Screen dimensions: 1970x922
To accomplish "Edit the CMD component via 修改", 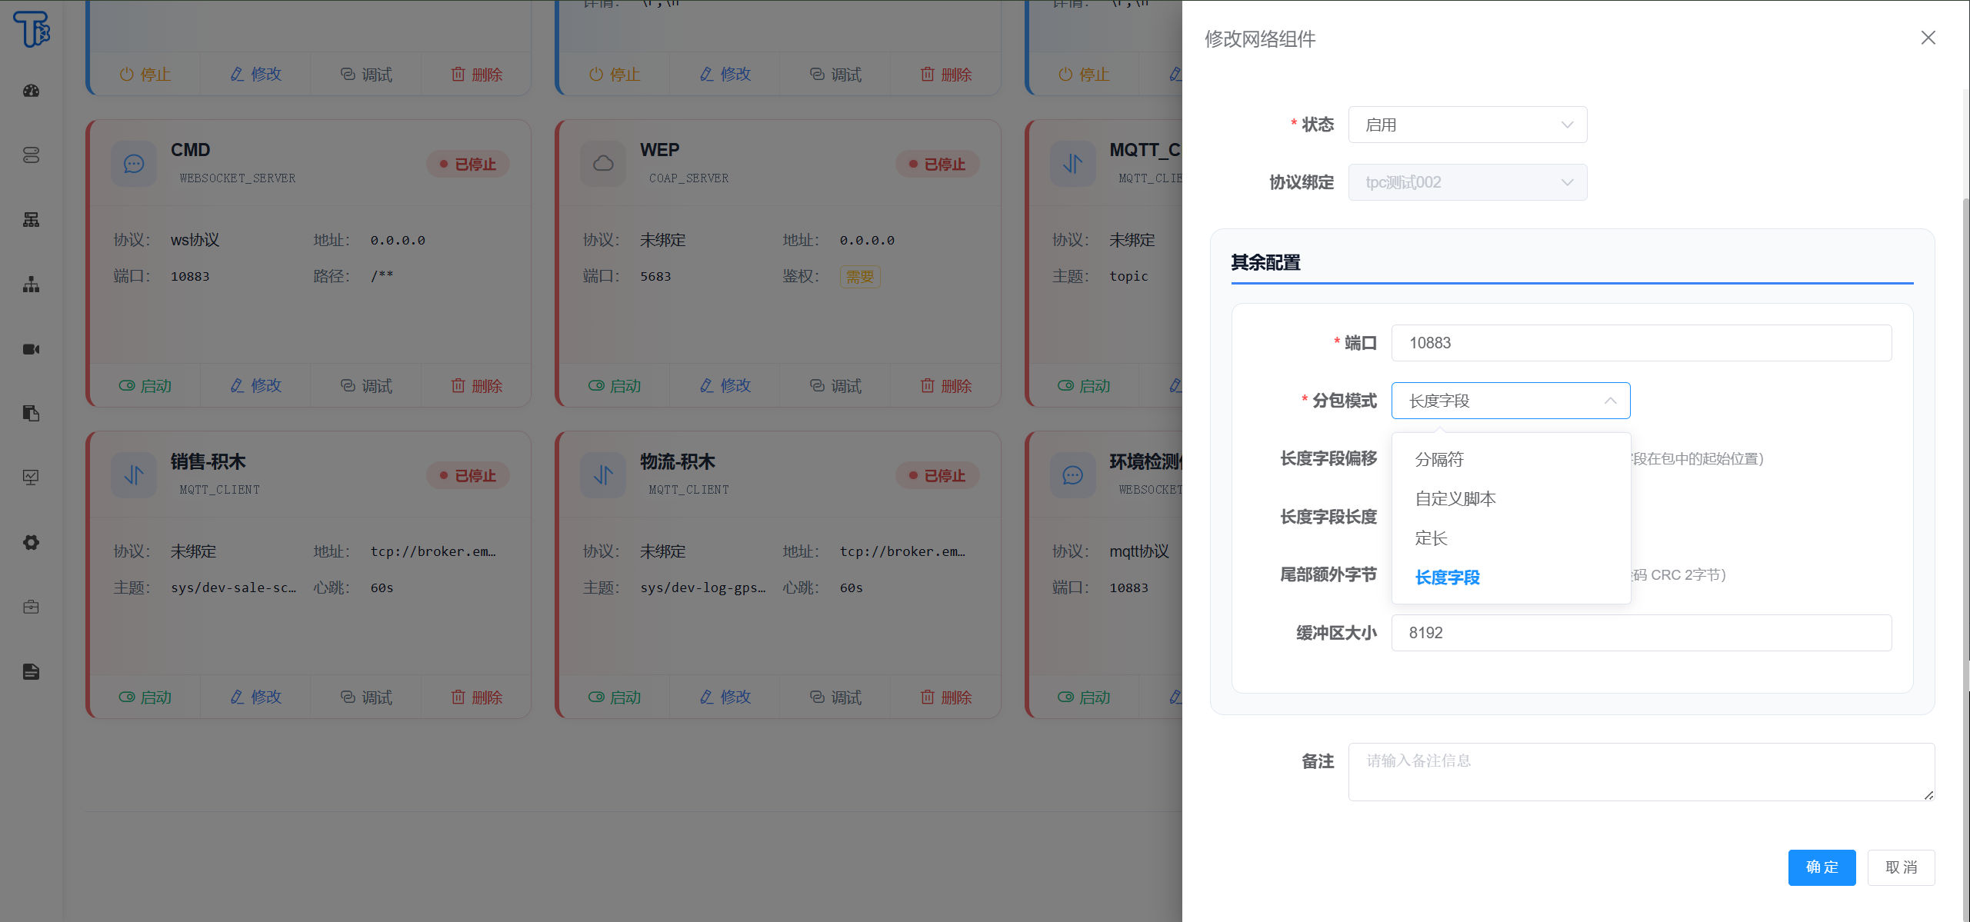I will [x=256, y=385].
